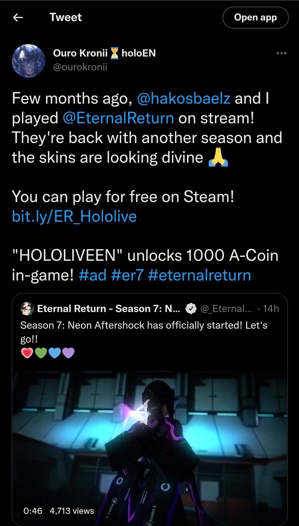Open the @EternalReturn mention
The height and width of the screenshot is (526, 299).
118,118
